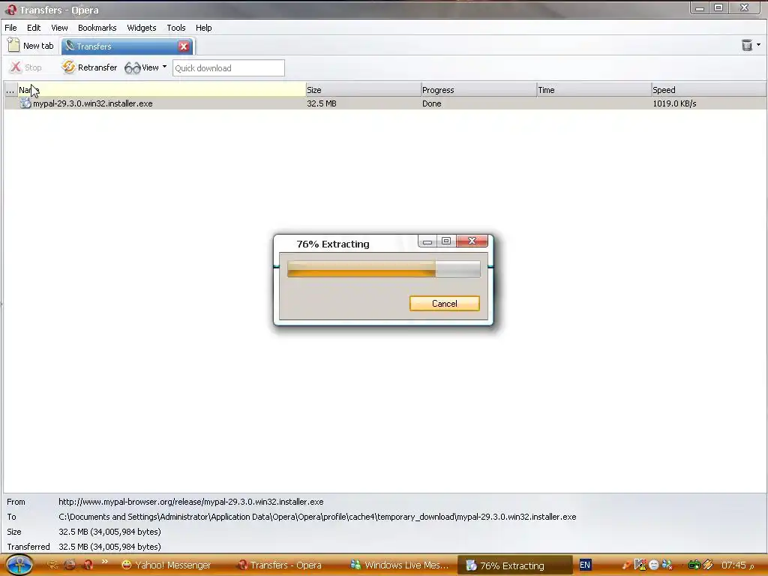This screenshot has width=768, height=576.
Task: Click the status column header with dots
Action: 10,90
